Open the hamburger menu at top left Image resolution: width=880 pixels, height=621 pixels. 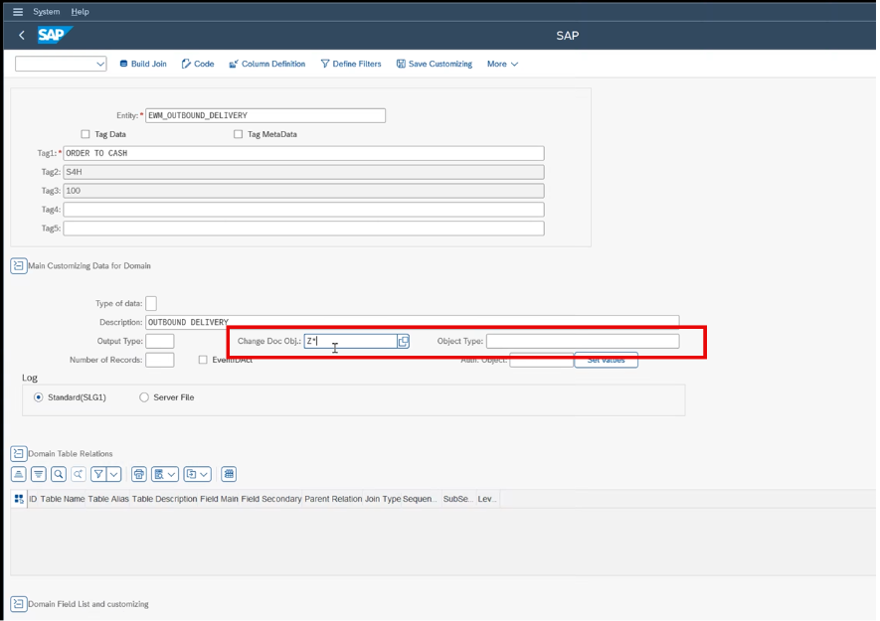17,12
